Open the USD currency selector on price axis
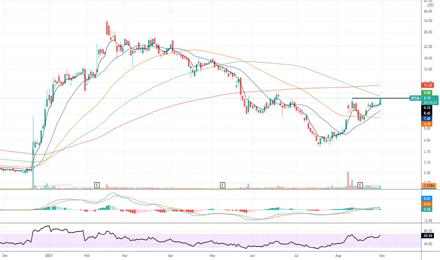440x260 pixels. click(430, 5)
